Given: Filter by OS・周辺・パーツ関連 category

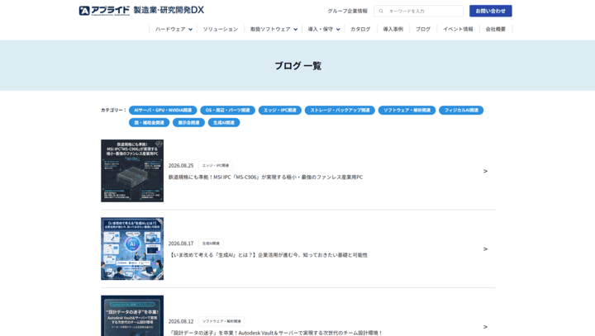Looking at the screenshot, I should point(228,111).
